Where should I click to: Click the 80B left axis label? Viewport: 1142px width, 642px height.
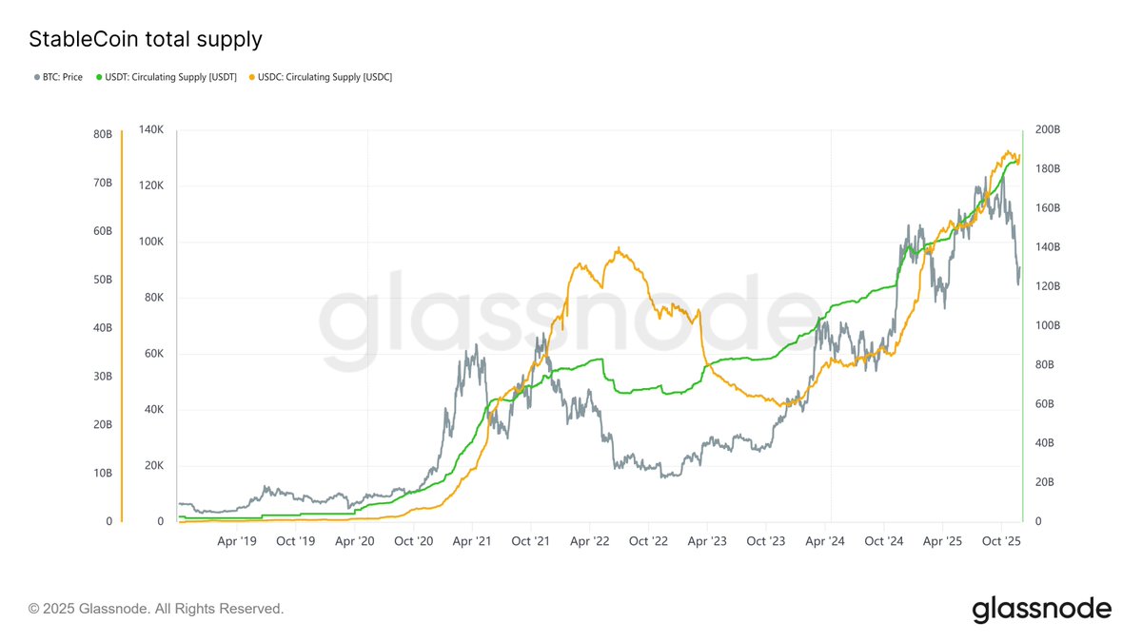click(102, 134)
